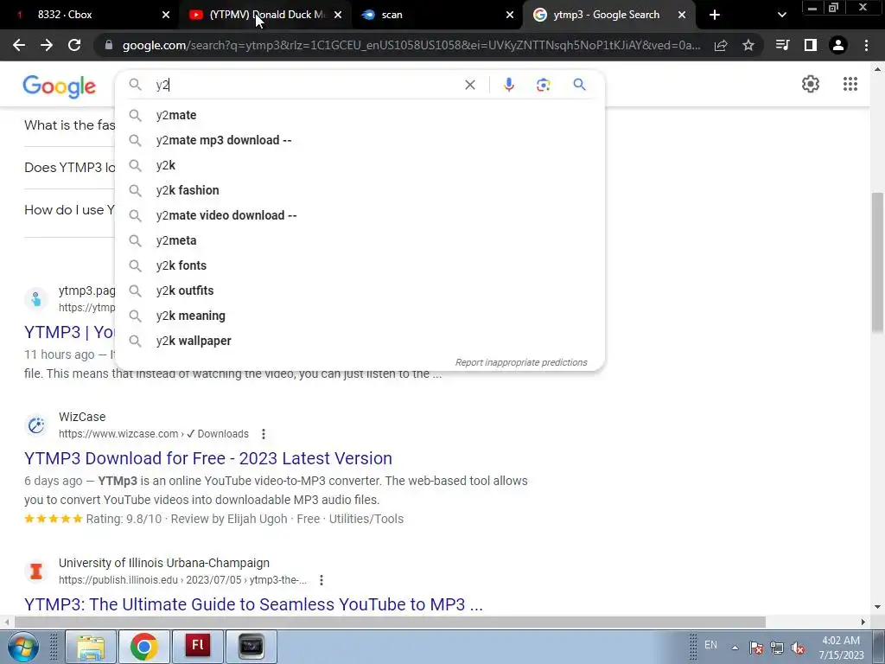This screenshot has width=885, height=664.
Task: Switch to scan tab
Action: click(437, 15)
